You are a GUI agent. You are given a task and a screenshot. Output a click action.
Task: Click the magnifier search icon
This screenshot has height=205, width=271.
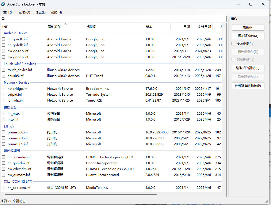point(3,19)
